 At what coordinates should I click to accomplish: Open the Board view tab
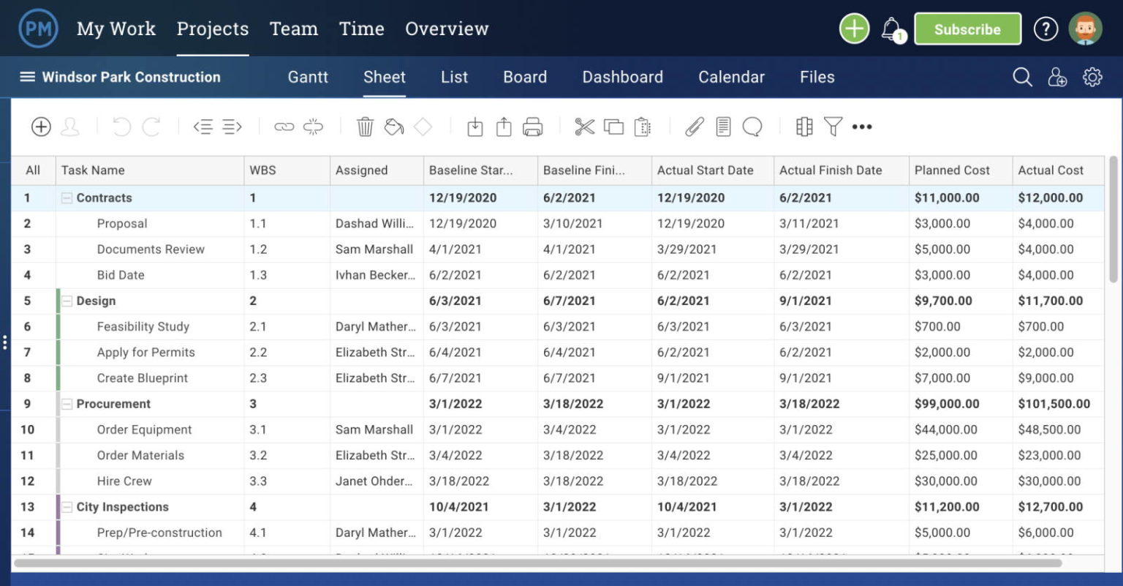(x=524, y=77)
